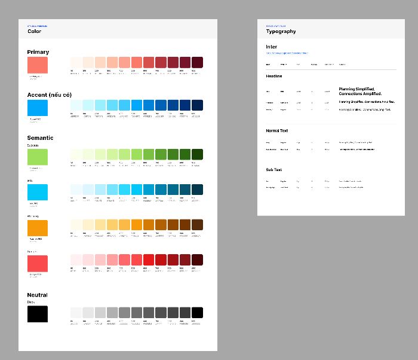Screen dimensions: 418x360
Task: Select the large Primary coral swatch
Action: pyautogui.click(x=37, y=65)
